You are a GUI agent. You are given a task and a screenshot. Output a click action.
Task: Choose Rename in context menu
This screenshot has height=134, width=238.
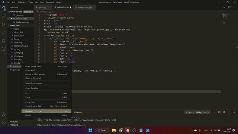click(46, 111)
